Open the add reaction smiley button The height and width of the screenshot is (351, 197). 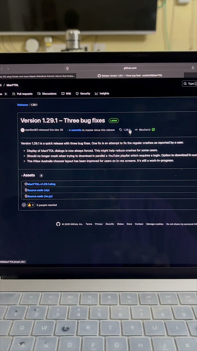click(x=24, y=205)
